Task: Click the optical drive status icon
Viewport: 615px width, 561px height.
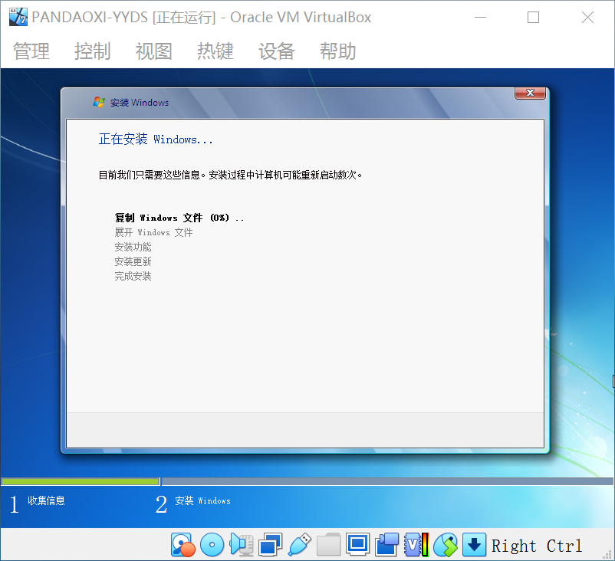Action: (x=212, y=545)
